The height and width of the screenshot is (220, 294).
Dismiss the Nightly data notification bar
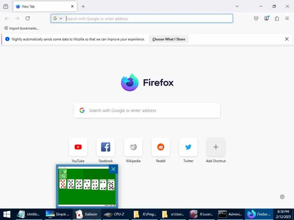pyautogui.click(x=287, y=39)
